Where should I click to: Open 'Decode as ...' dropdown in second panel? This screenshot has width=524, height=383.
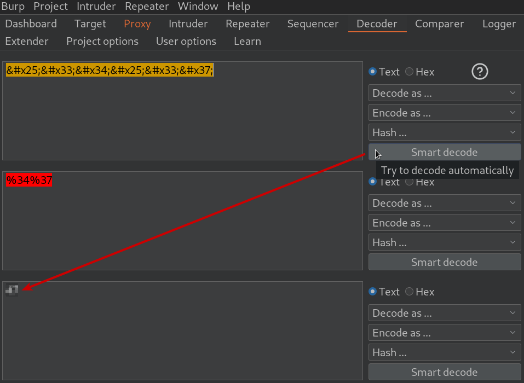pyautogui.click(x=445, y=202)
